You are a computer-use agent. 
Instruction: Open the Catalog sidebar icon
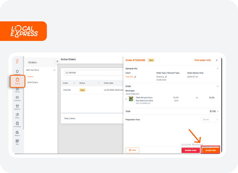click(x=17, y=89)
